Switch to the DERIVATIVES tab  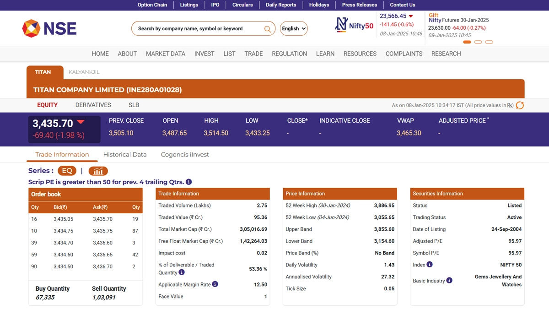(x=93, y=105)
